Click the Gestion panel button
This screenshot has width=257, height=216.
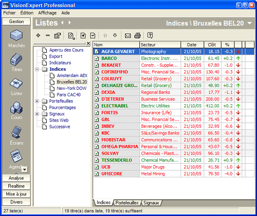pyautogui.click(x=16, y=22)
